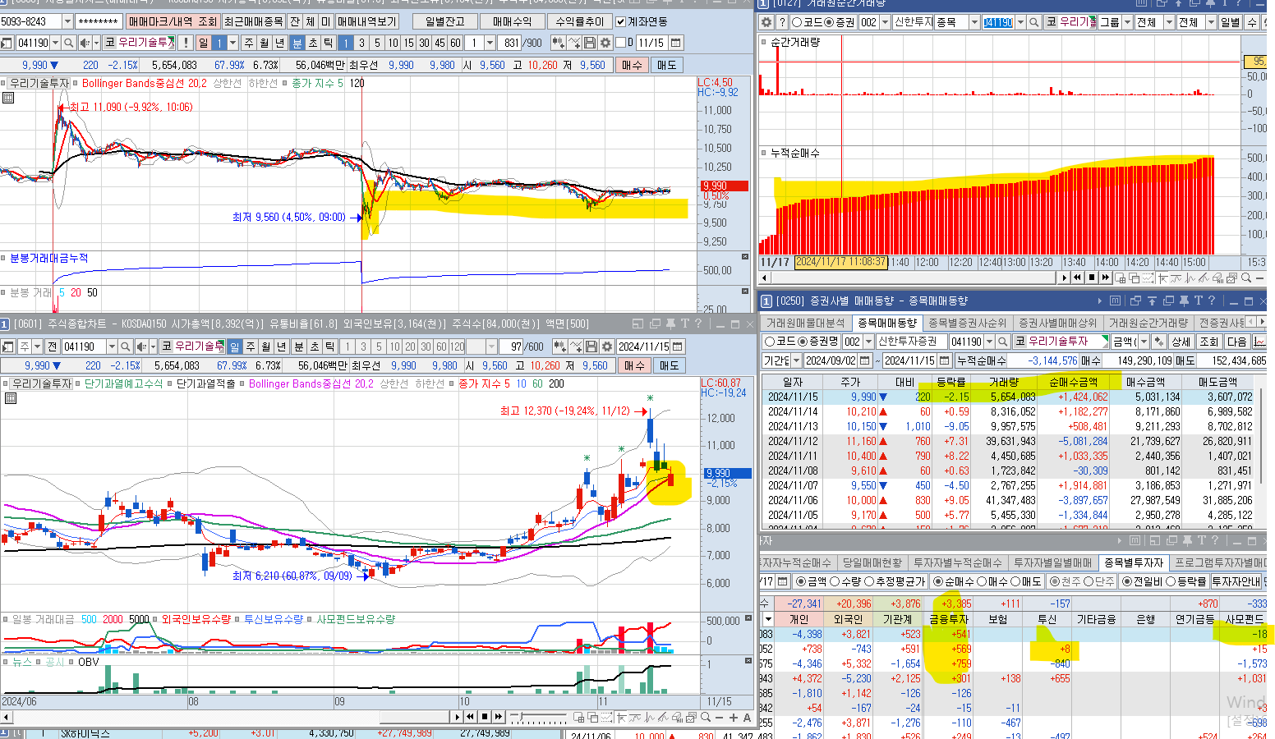Image resolution: width=1275 pixels, height=739 pixels.
Task: Click the exclamation mark info button
Action: point(185,43)
